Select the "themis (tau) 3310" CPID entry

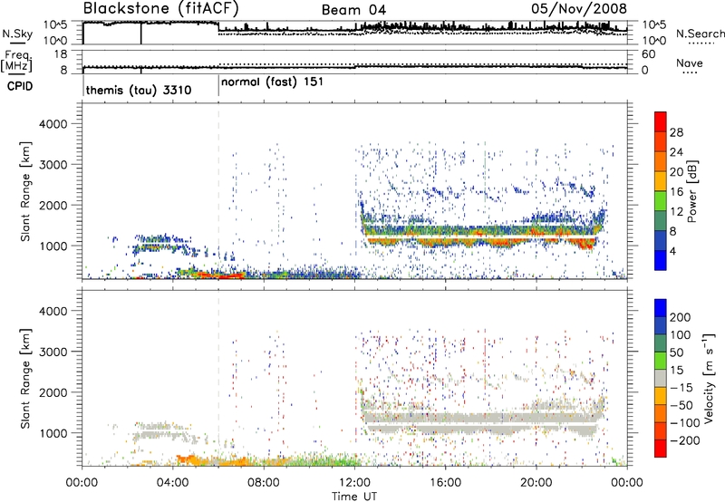click(139, 90)
